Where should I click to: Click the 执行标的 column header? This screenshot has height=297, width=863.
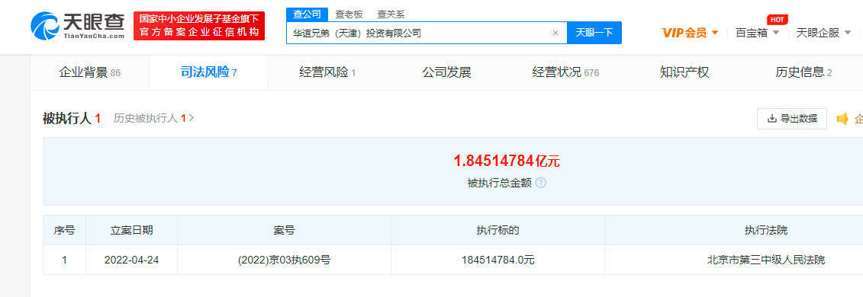tap(498, 231)
